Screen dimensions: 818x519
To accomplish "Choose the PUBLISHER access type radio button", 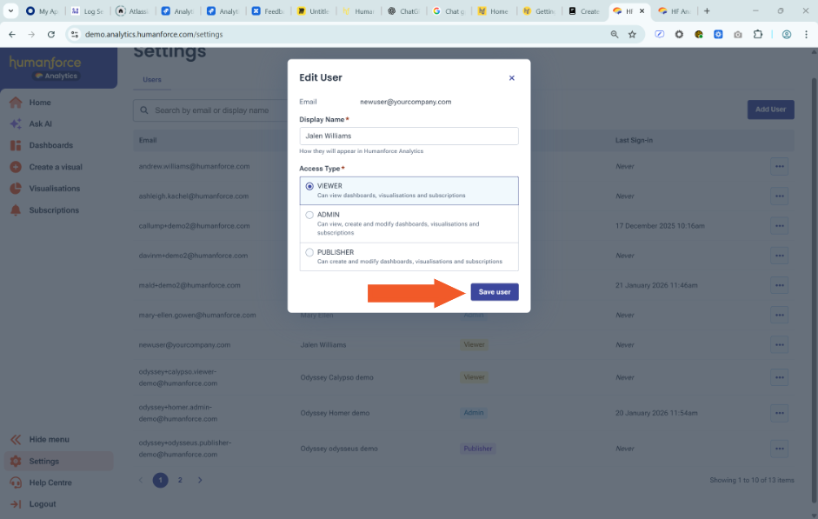I will pos(309,252).
